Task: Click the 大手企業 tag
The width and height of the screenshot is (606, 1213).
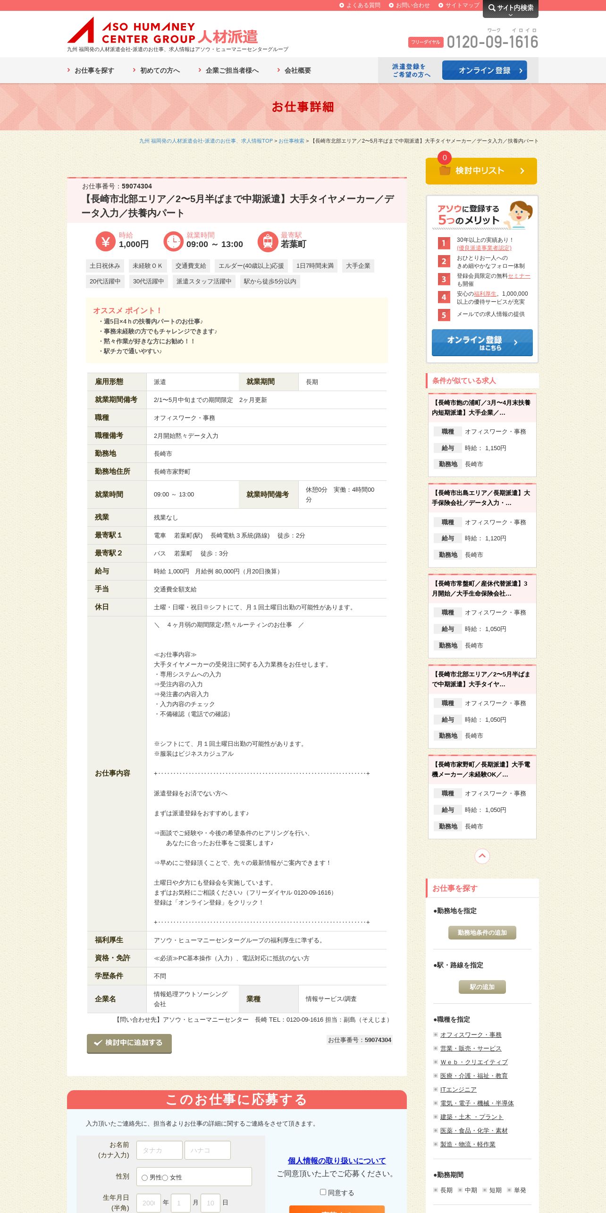Action: click(x=358, y=266)
